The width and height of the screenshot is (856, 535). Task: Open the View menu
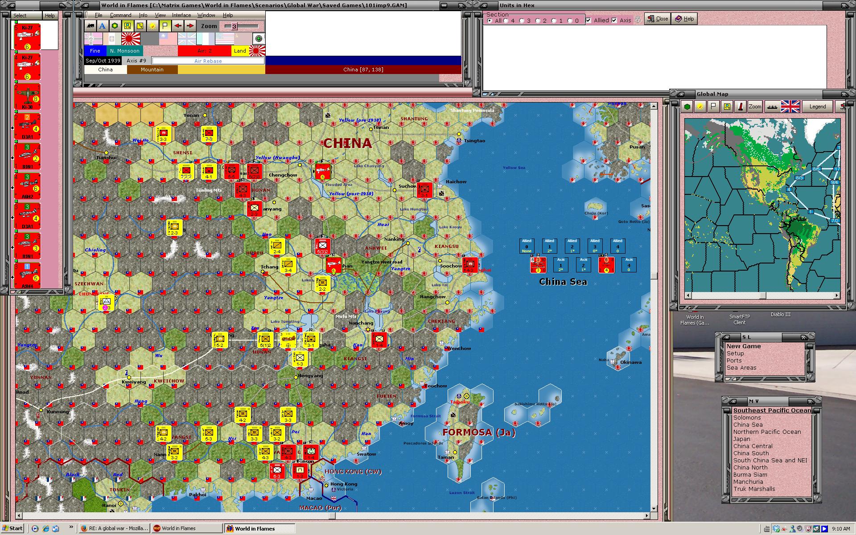pos(160,15)
